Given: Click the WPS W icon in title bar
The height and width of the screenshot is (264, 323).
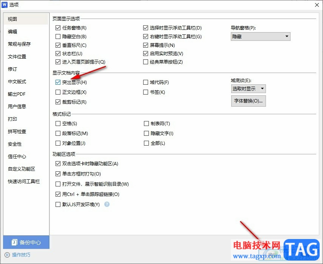Looking at the screenshot, I should pyautogui.click(x=4, y=5).
